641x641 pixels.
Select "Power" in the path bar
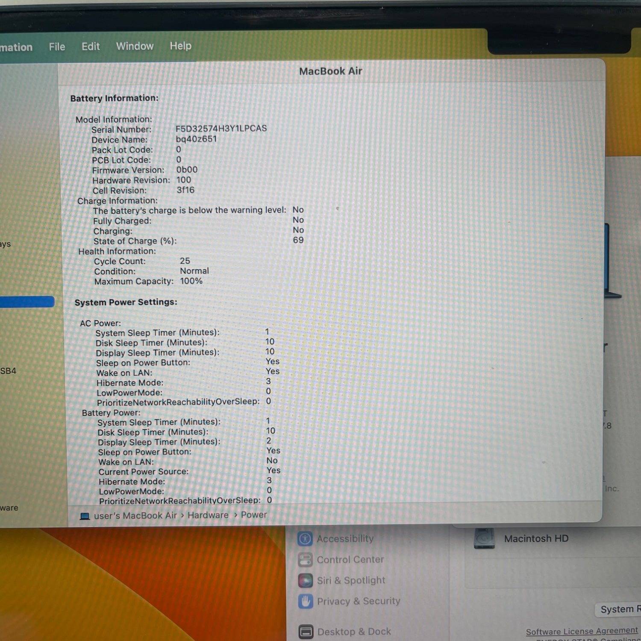(254, 515)
